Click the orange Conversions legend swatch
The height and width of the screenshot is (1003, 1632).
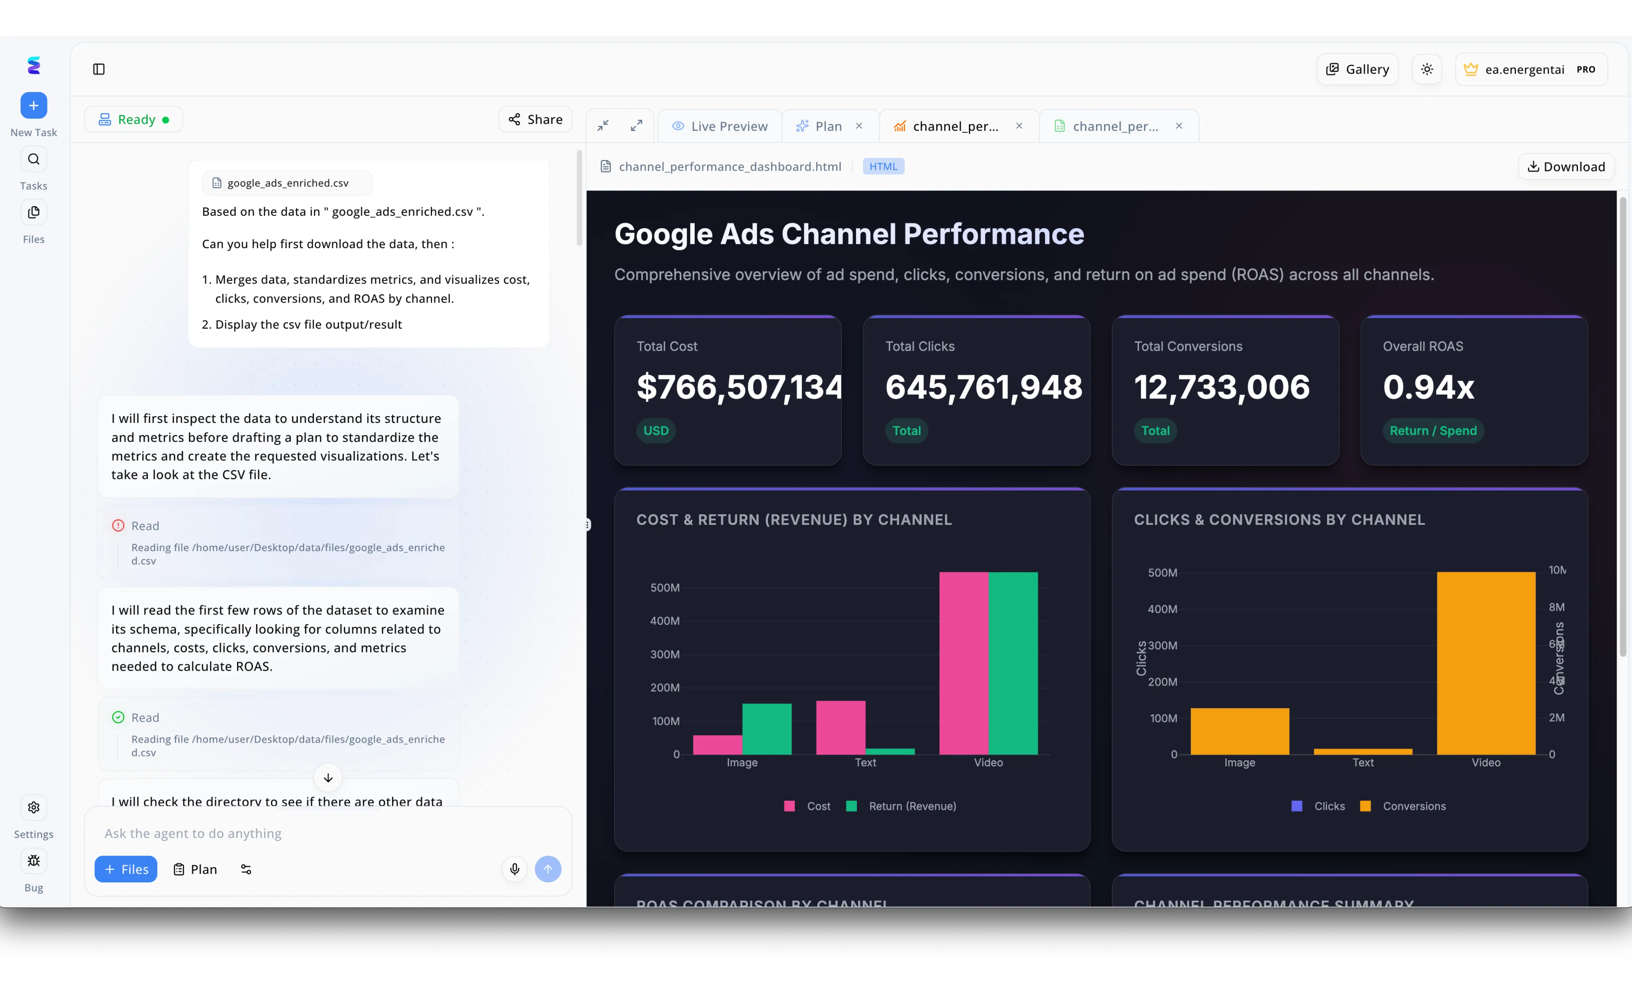coord(1365,806)
